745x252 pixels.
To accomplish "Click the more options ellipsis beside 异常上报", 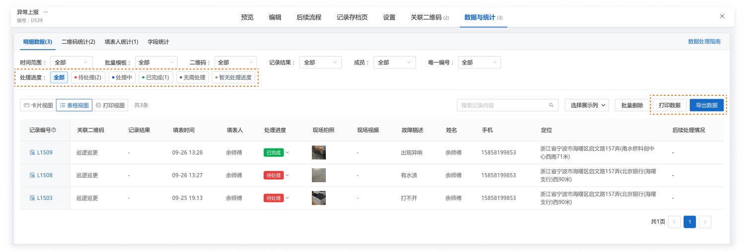I will 46,11.
